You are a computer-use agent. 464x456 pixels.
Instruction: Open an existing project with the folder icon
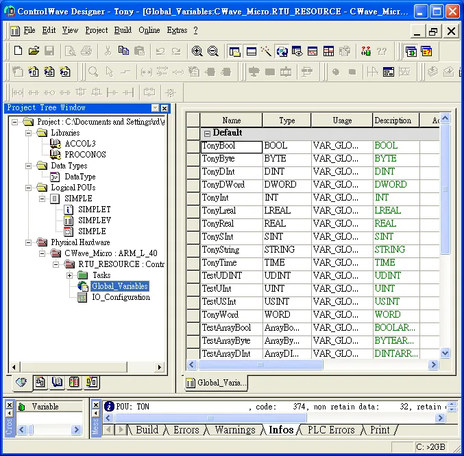[x=34, y=51]
